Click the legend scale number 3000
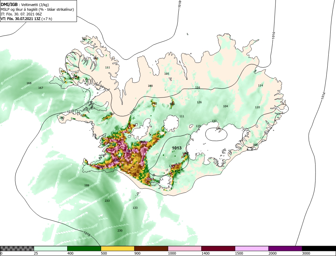The image size is (336, 256). coord(305,253)
